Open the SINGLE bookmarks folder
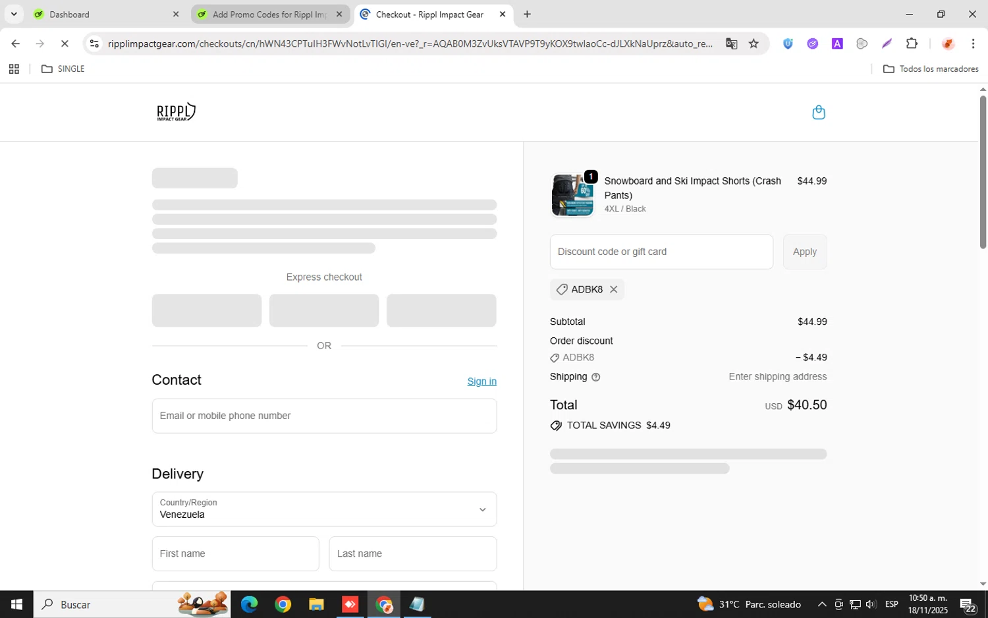The height and width of the screenshot is (618, 988). [x=63, y=69]
